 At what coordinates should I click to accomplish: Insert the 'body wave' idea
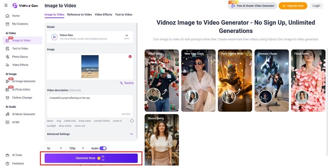85,121
